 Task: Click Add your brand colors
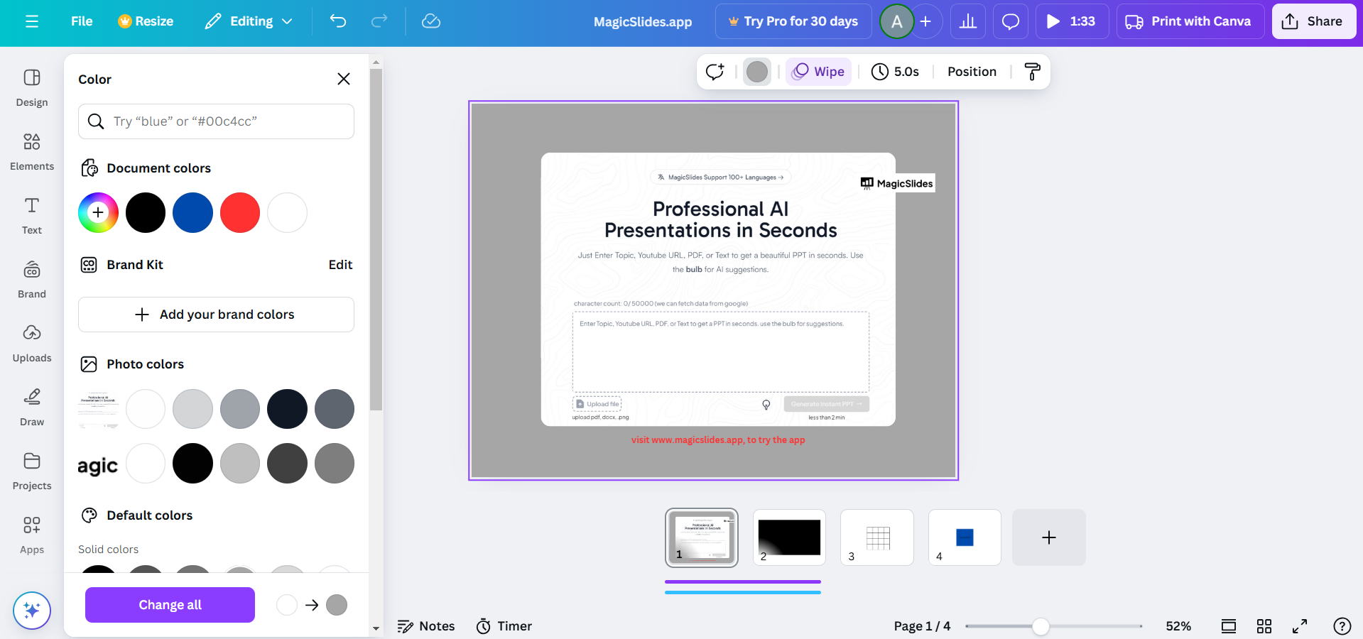coord(216,315)
